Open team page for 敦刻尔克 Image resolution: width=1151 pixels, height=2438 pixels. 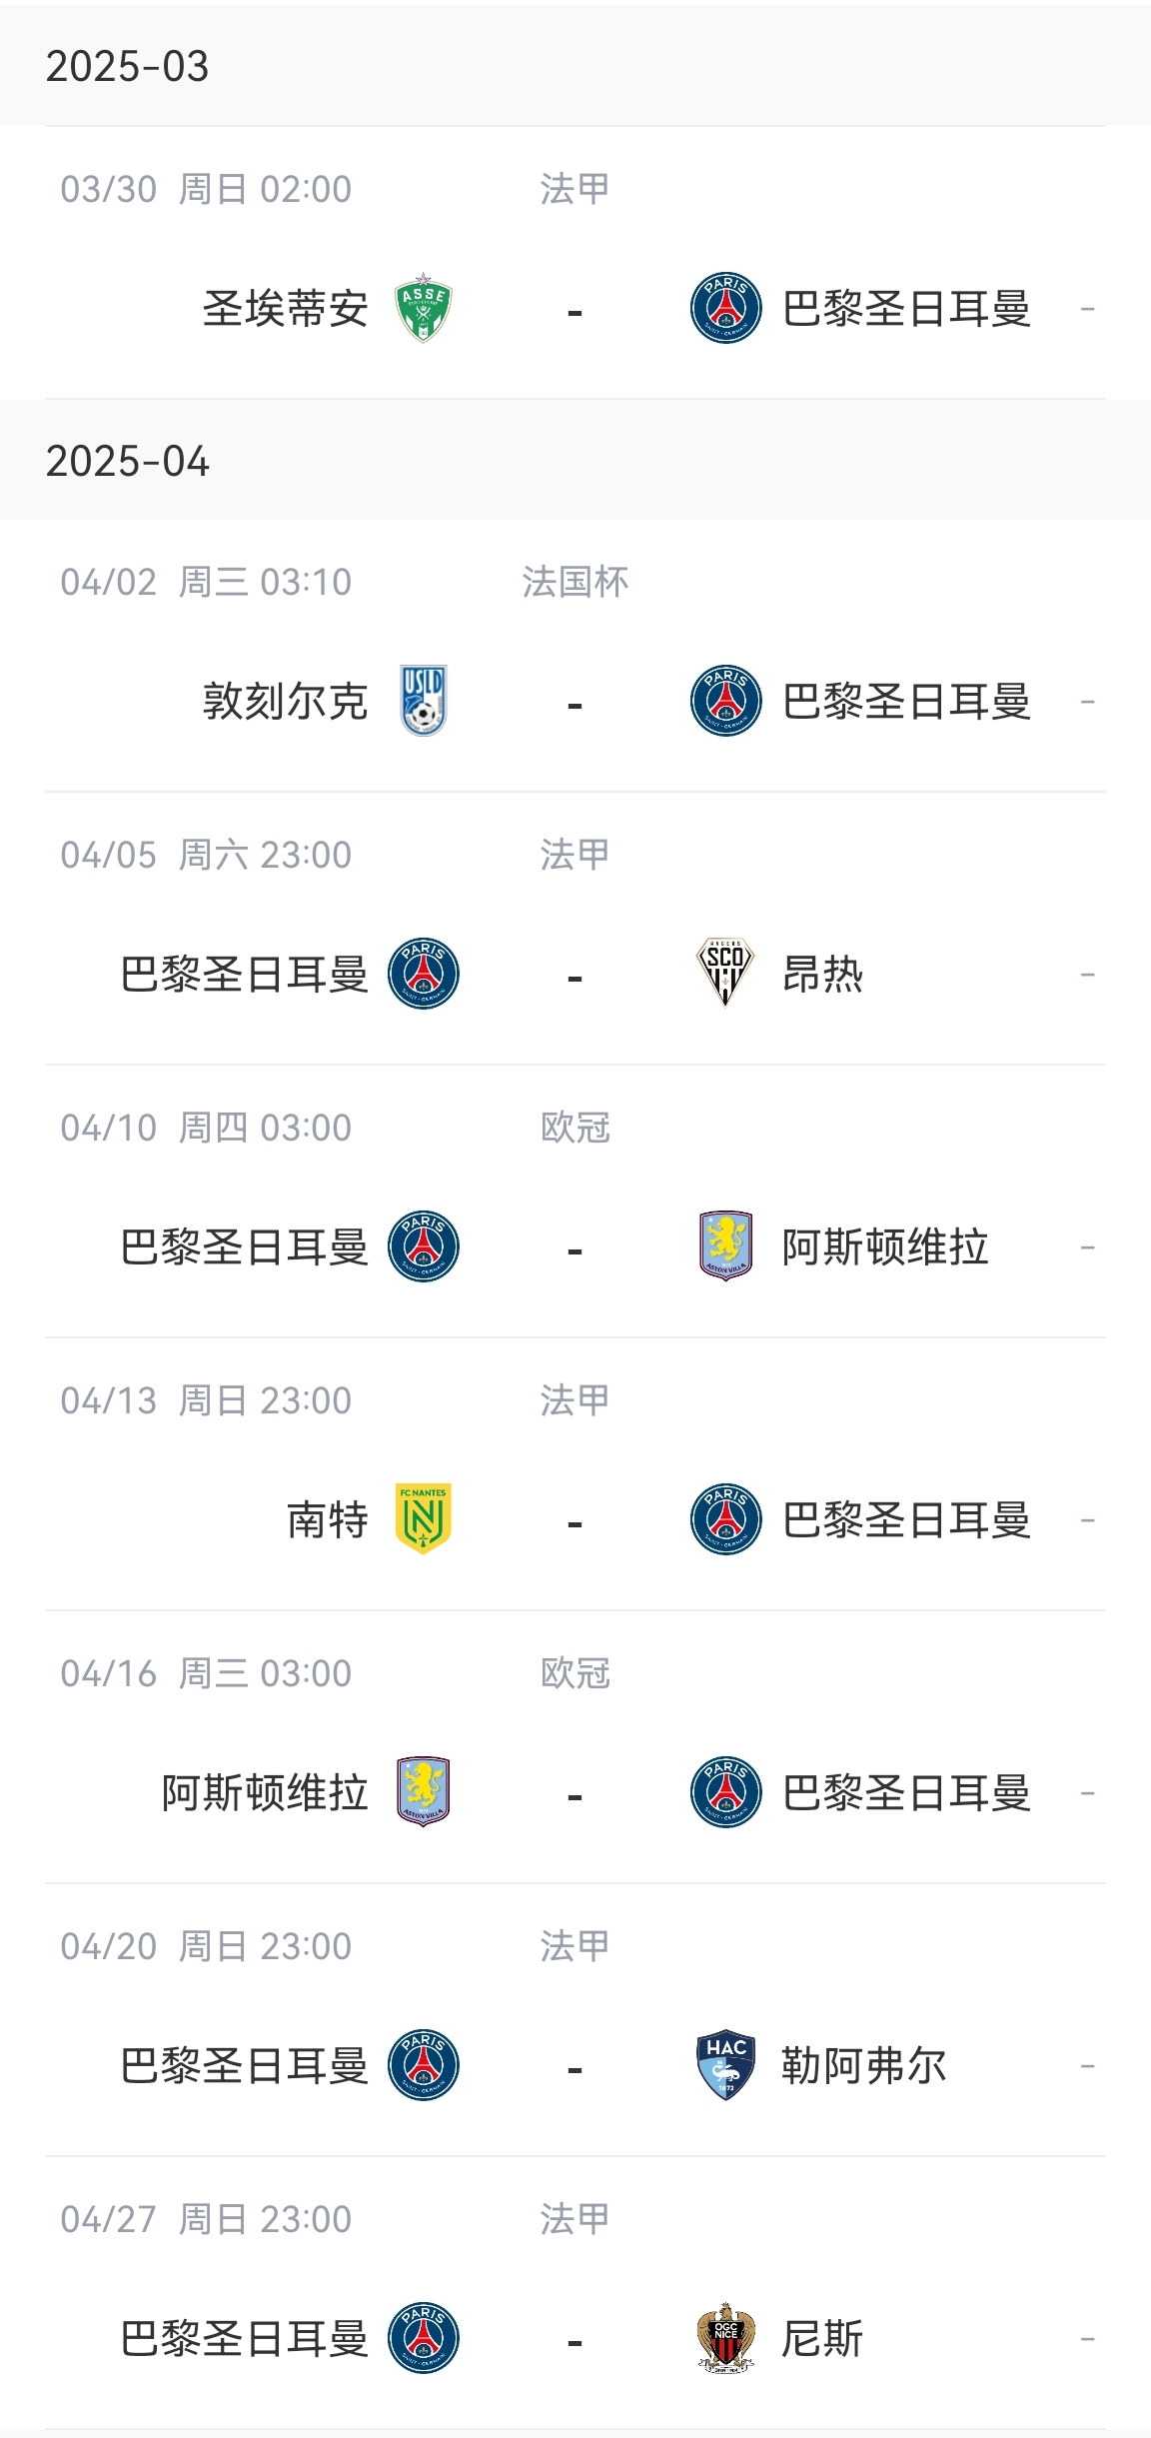(x=286, y=701)
